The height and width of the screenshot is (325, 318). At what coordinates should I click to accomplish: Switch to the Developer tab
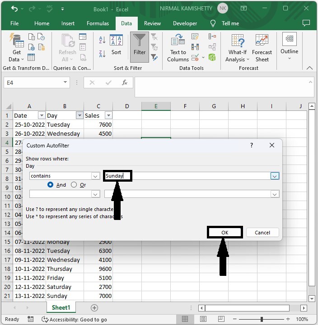[185, 23]
